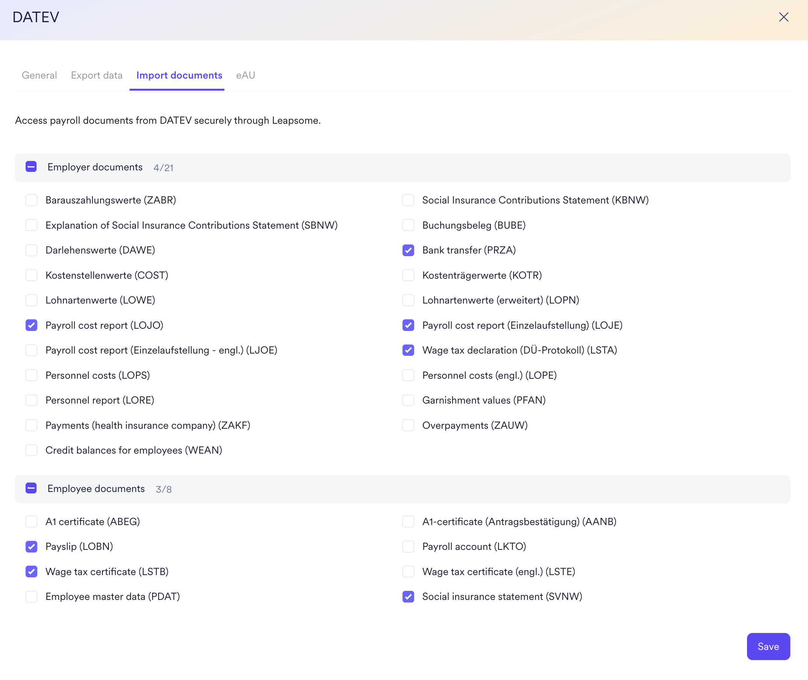Toggle the Employee documents group checkbox
The width and height of the screenshot is (808, 680).
tap(31, 489)
